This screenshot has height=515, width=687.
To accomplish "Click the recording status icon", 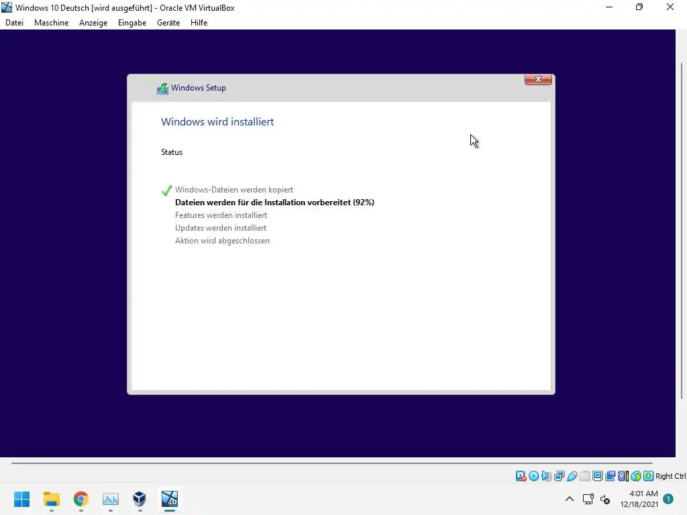I will click(x=611, y=476).
